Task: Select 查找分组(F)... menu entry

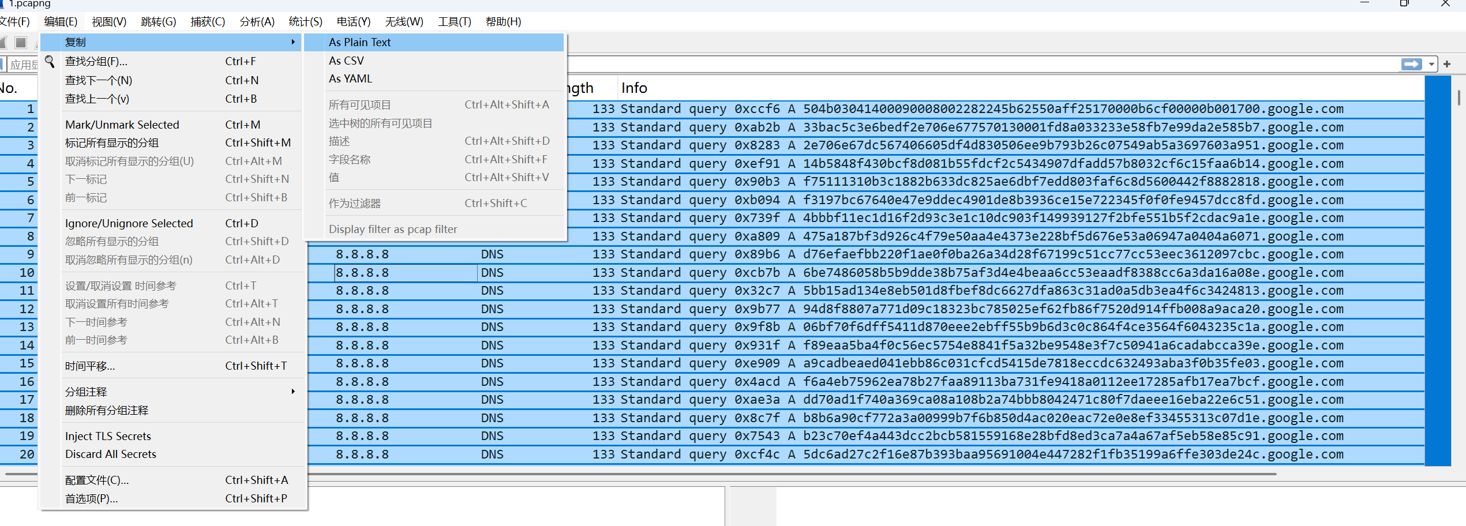Action: point(171,61)
